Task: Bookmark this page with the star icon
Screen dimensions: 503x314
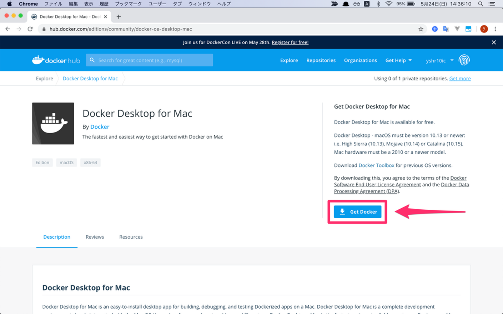Action: pyautogui.click(x=421, y=29)
